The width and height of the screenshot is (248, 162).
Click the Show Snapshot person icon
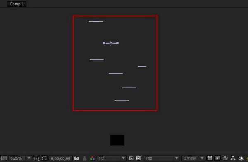85,158
